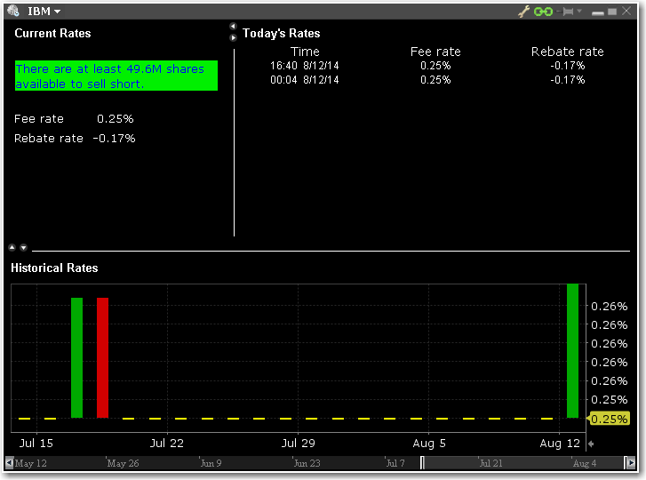Click the grey pin window icon
The width and height of the screenshot is (646, 480).
point(568,12)
